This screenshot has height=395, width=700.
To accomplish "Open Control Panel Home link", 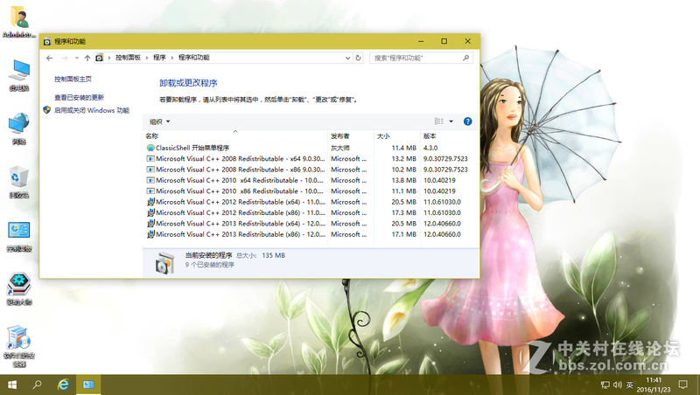I will pos(73,79).
